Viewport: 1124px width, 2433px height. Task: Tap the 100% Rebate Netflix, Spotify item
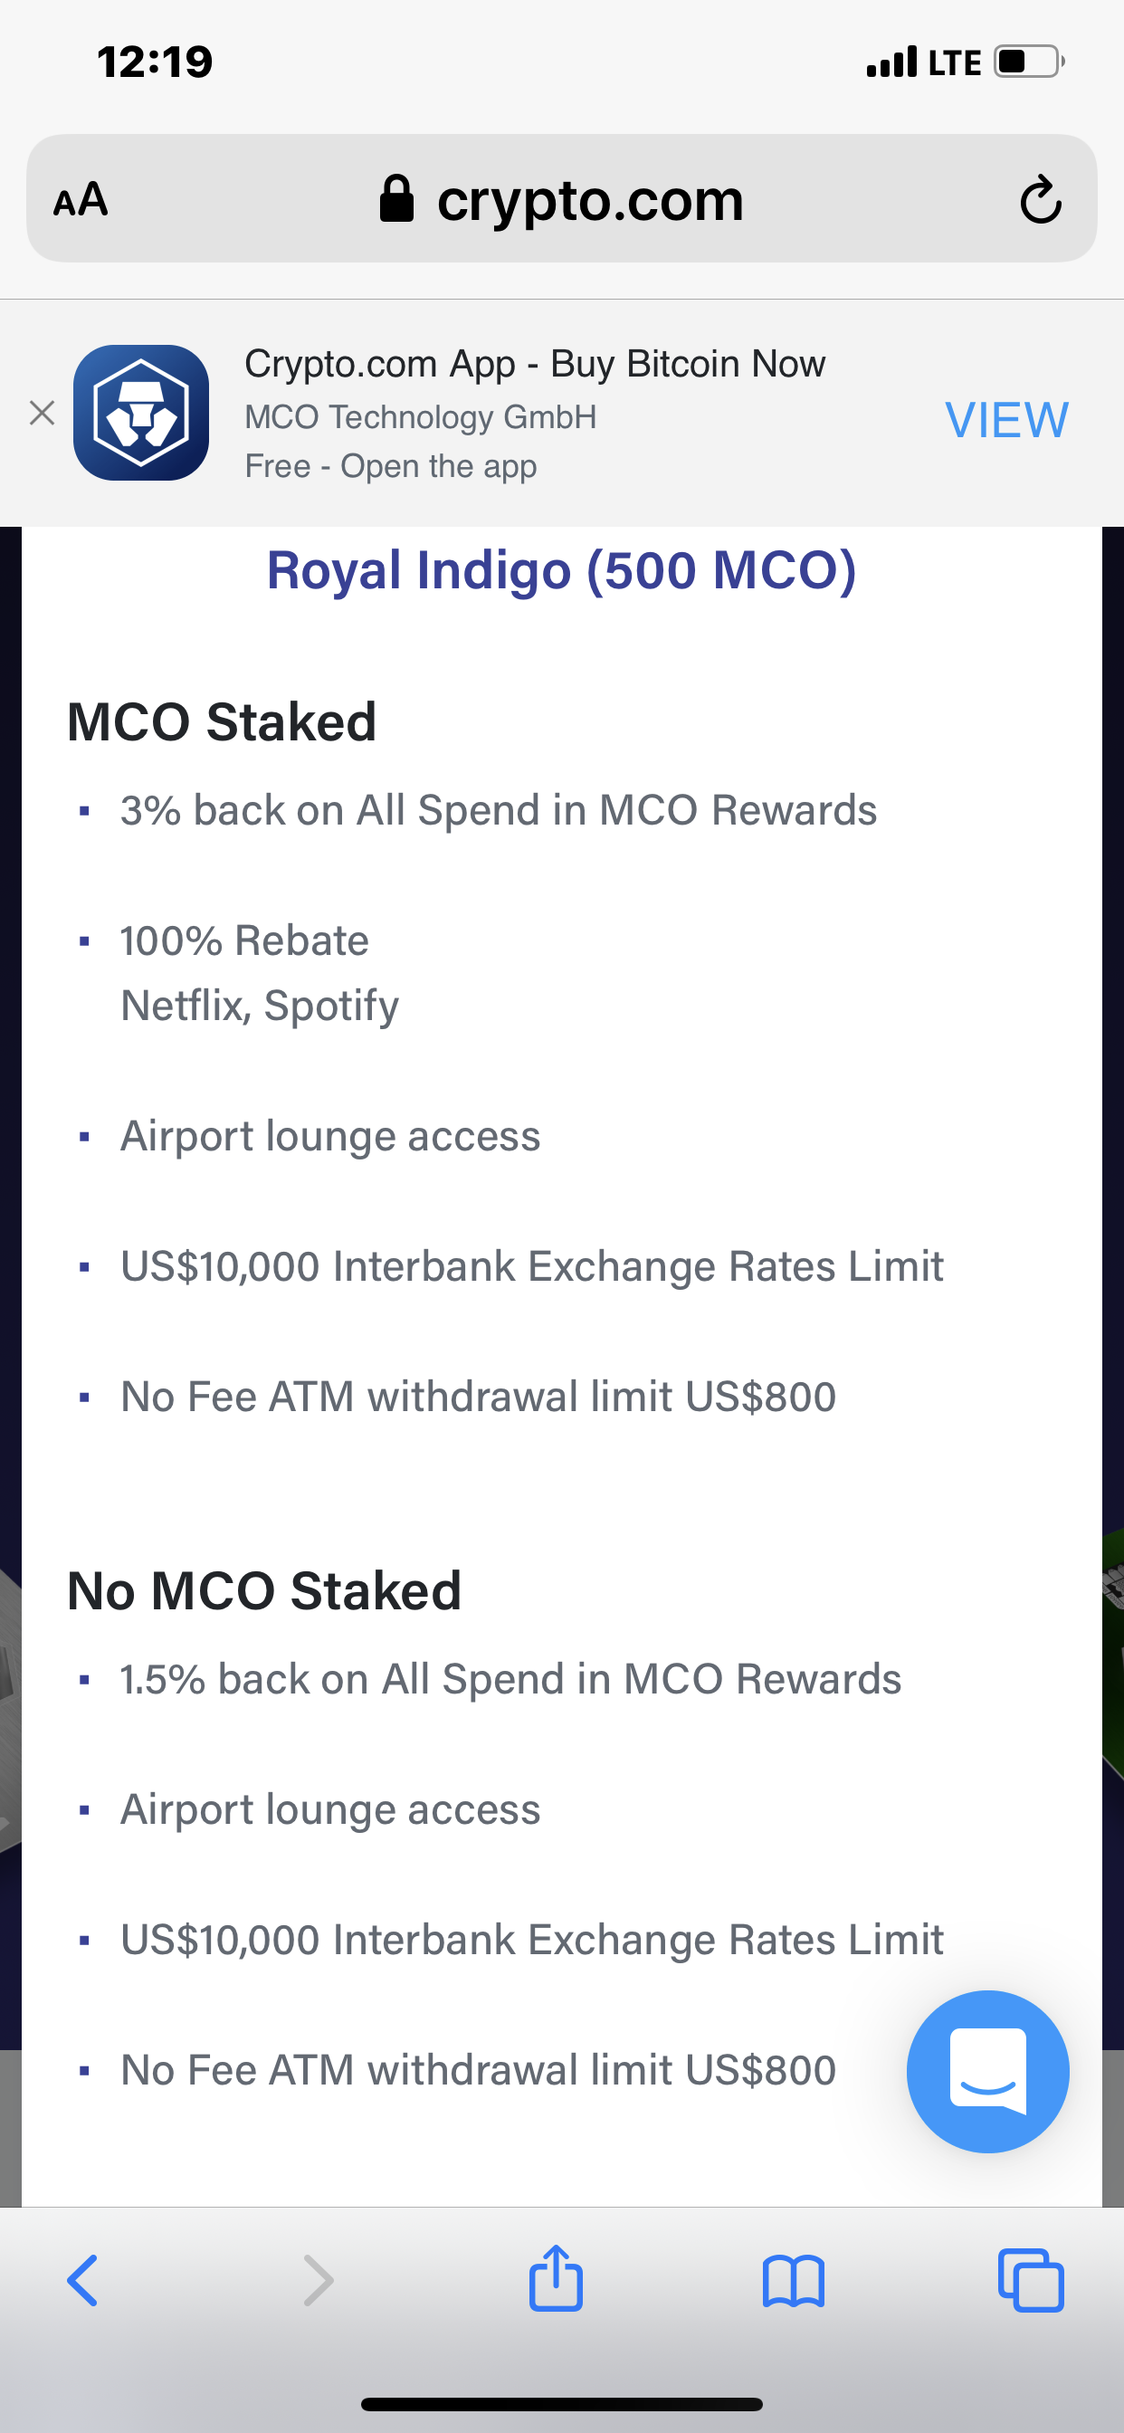(x=259, y=973)
